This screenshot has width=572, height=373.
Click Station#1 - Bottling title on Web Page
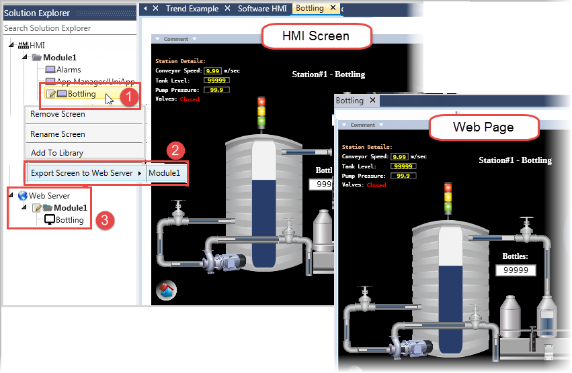(x=515, y=160)
